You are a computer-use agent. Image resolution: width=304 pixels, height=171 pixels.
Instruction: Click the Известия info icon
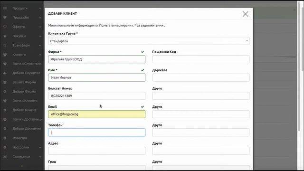5,138
